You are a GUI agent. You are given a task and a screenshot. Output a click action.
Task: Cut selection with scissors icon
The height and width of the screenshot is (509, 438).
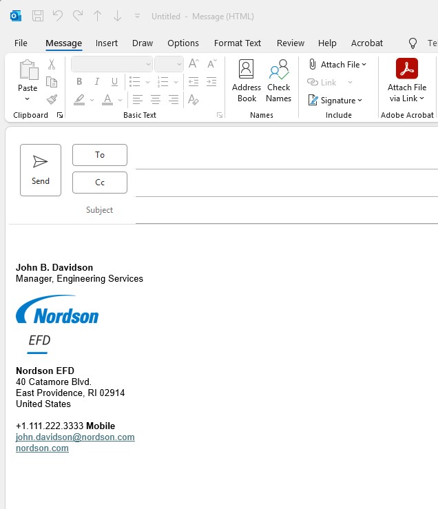52,64
